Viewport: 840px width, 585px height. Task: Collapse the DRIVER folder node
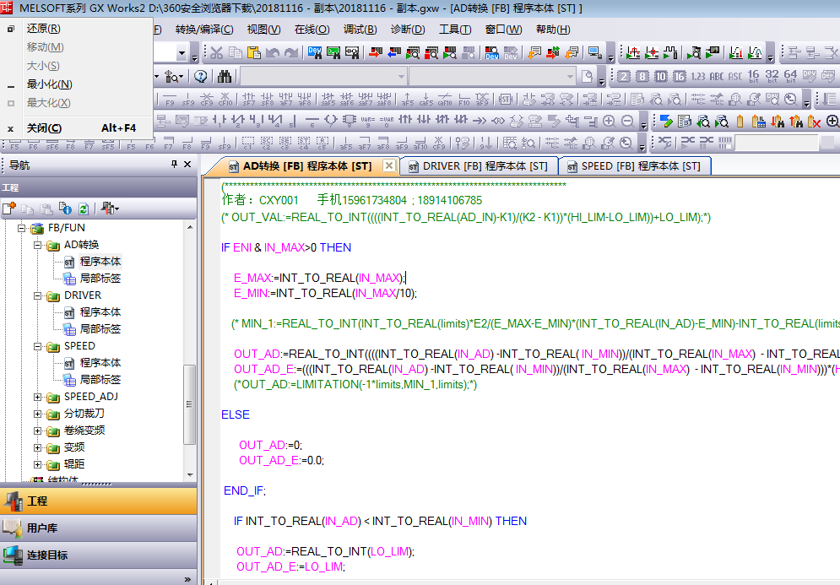coord(38,295)
